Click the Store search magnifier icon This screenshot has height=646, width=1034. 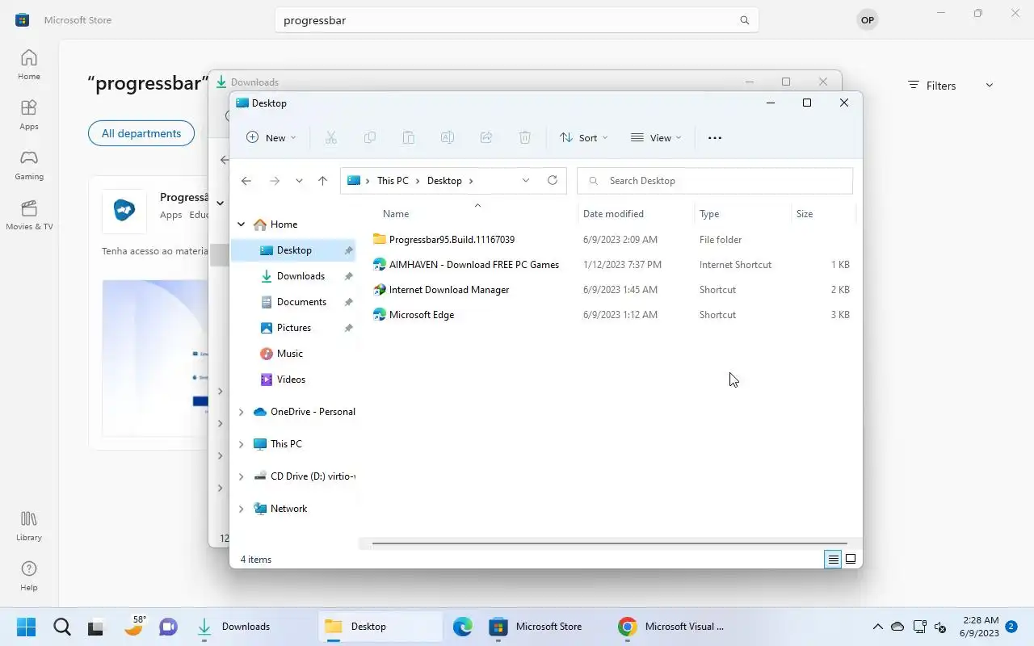(x=745, y=20)
